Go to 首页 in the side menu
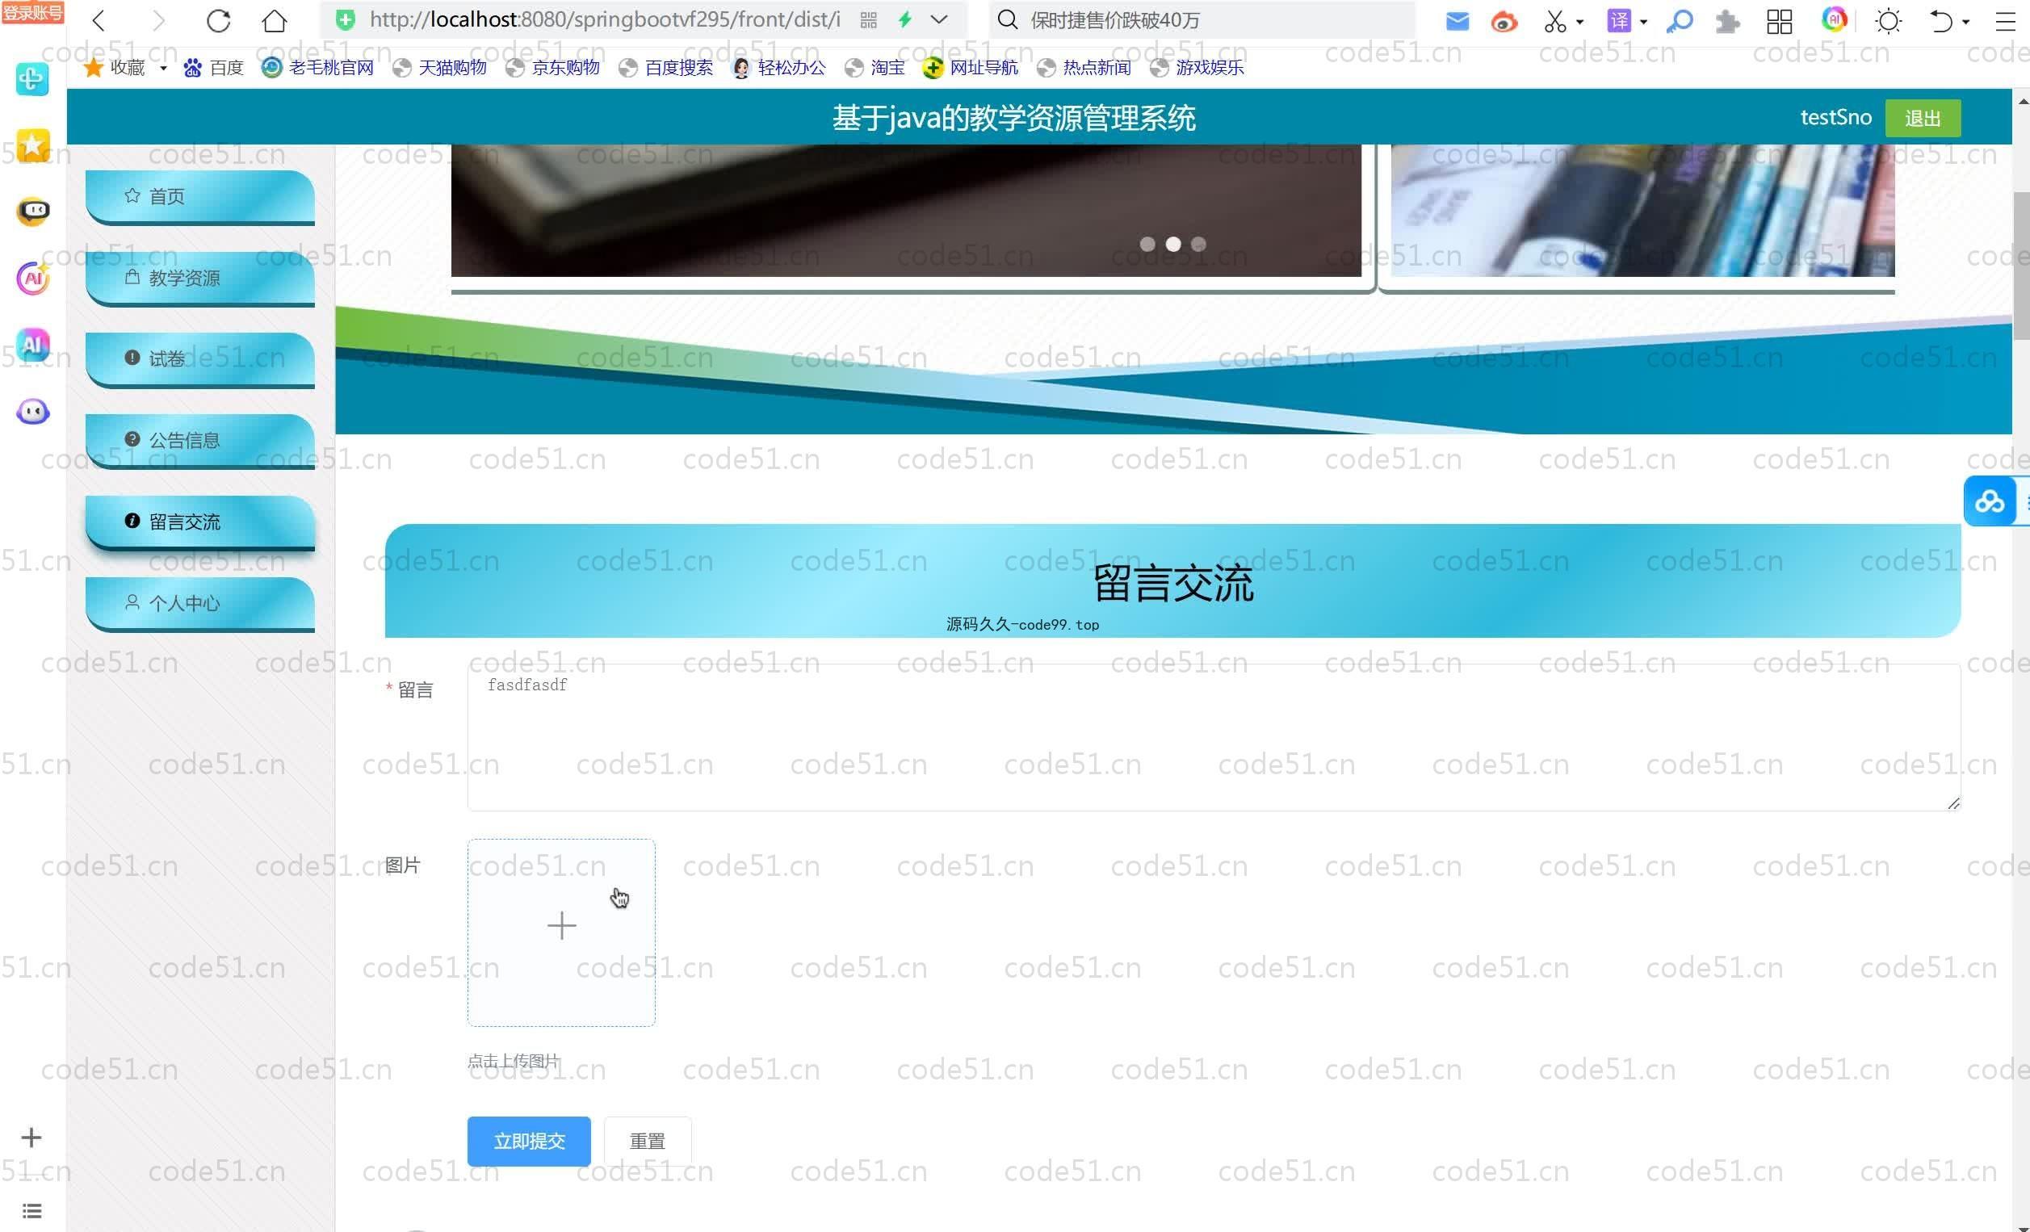The height and width of the screenshot is (1232, 2030). point(200,196)
